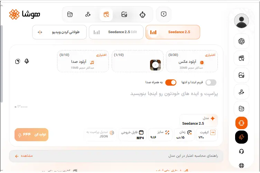
Task: Click the orange phone vibrate icon in sidebar
Action: pyautogui.click(x=241, y=123)
